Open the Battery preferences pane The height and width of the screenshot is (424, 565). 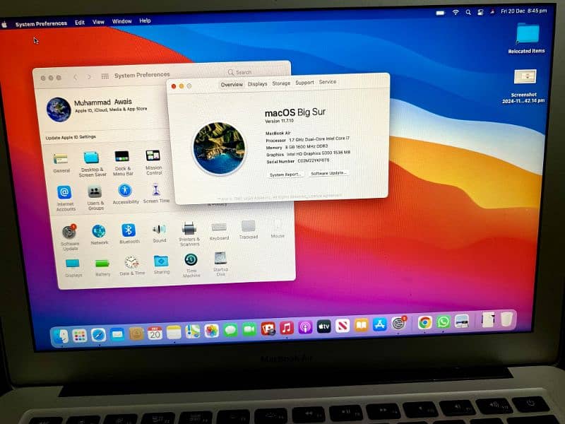(x=102, y=264)
